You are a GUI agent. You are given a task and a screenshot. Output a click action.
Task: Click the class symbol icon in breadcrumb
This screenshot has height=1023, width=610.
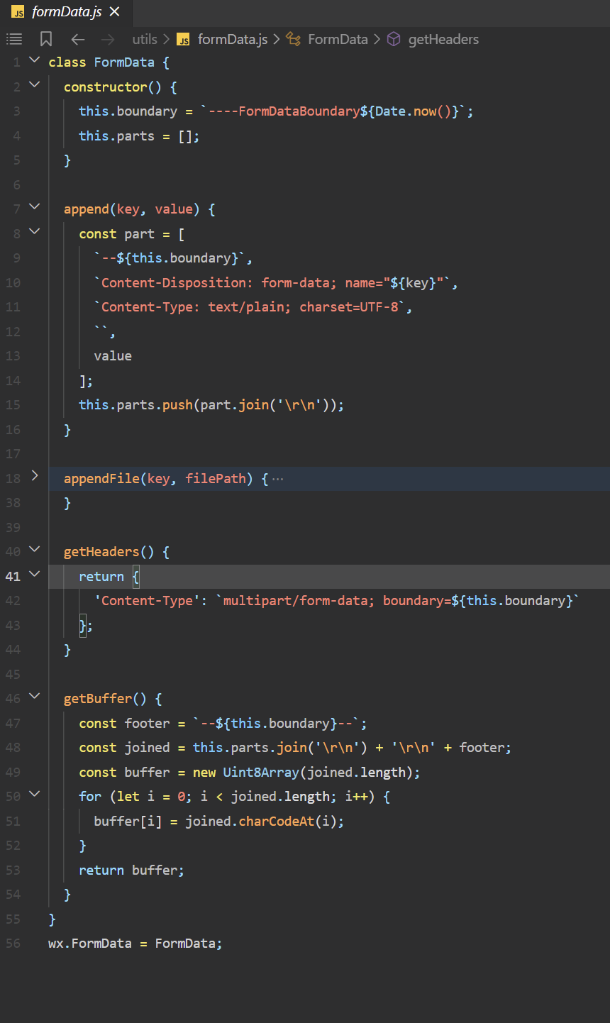click(x=294, y=39)
